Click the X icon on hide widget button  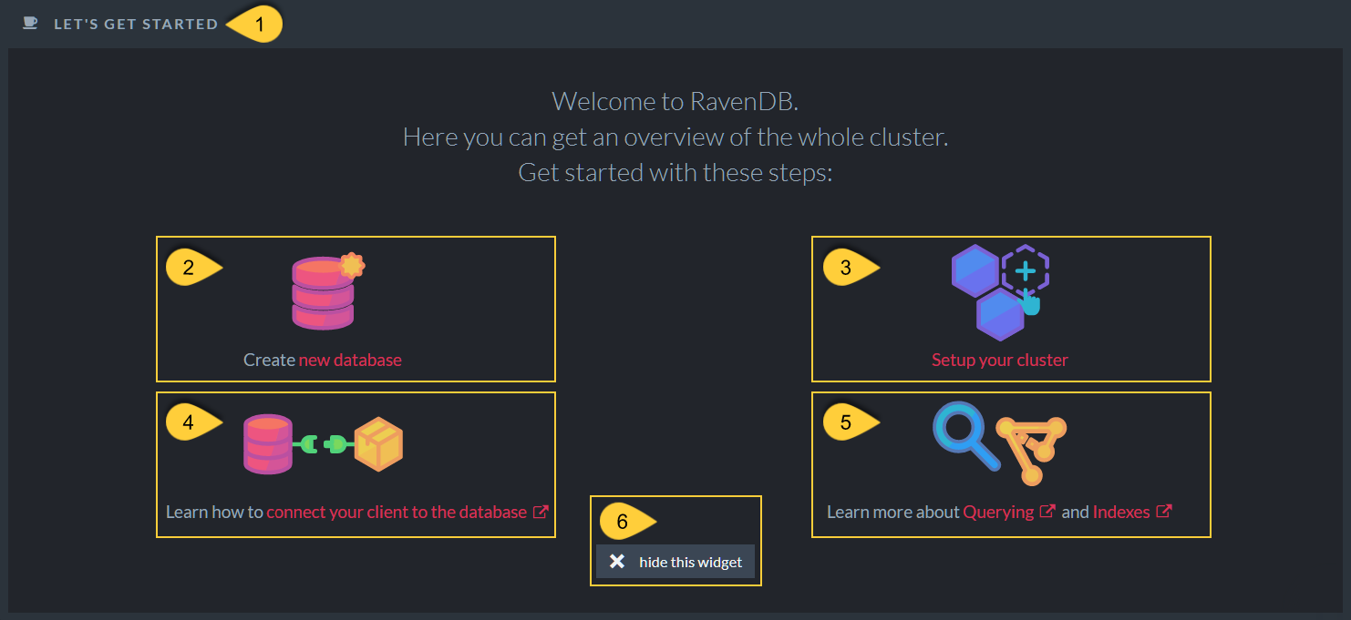(x=617, y=562)
